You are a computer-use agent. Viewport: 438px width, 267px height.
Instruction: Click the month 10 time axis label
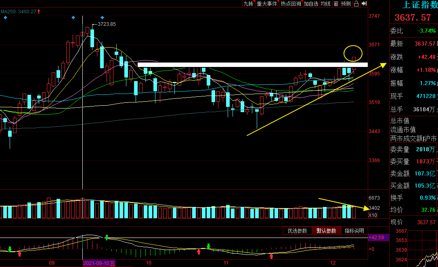pyautogui.click(x=149, y=263)
